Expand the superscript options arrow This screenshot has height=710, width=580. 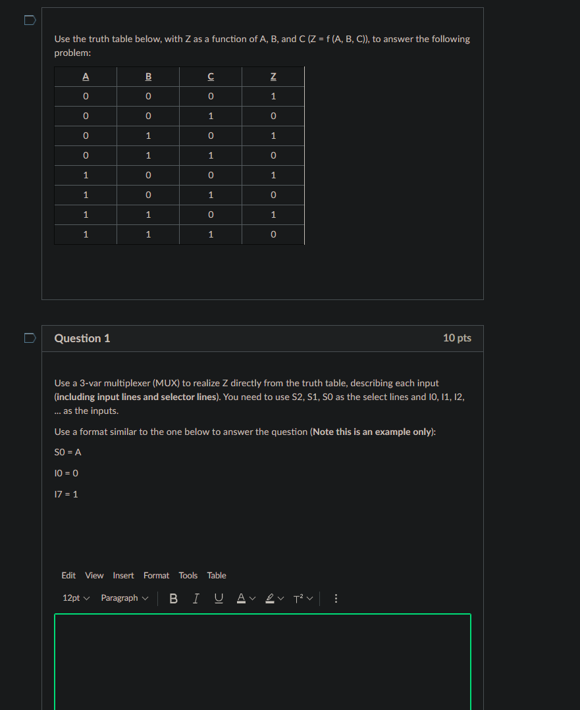tap(310, 598)
